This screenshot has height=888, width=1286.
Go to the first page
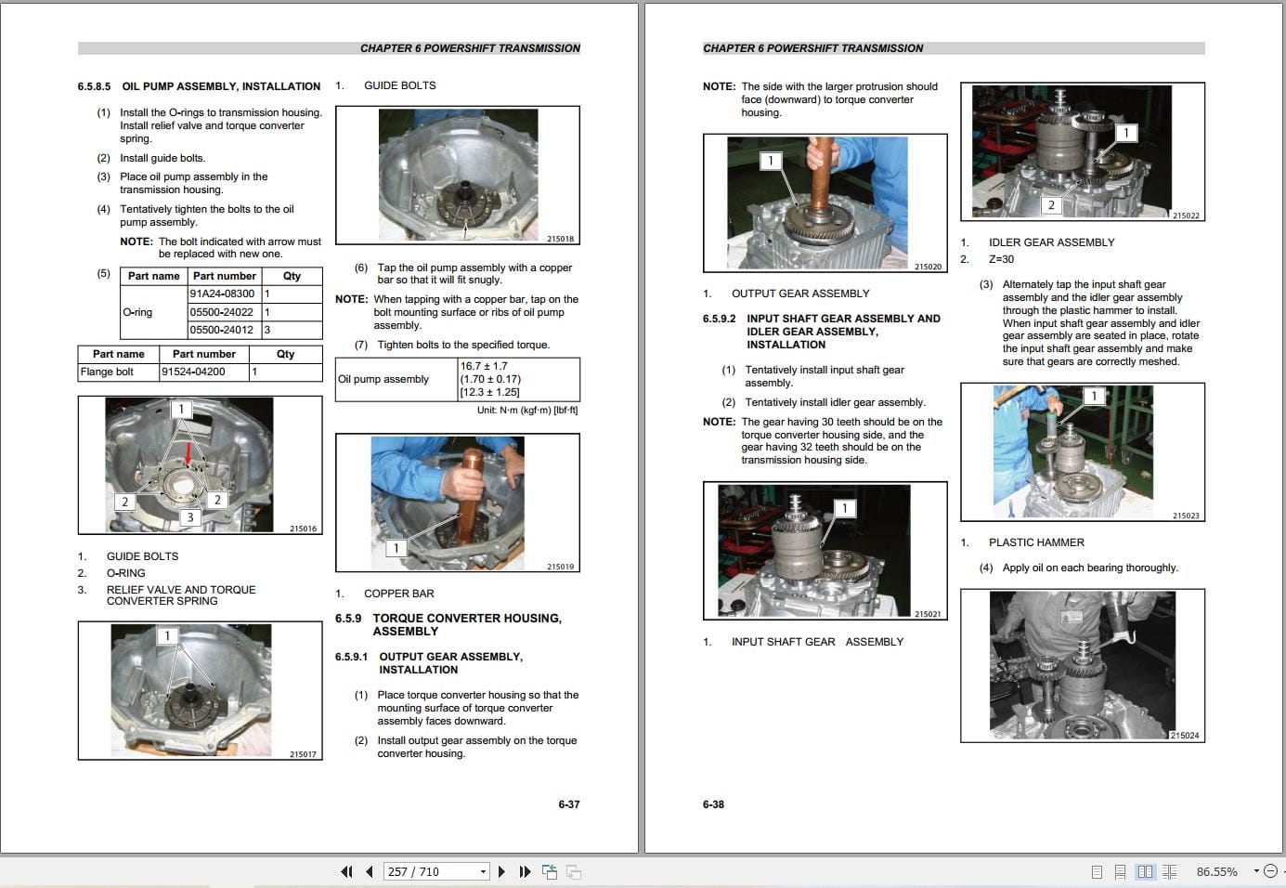coord(347,871)
